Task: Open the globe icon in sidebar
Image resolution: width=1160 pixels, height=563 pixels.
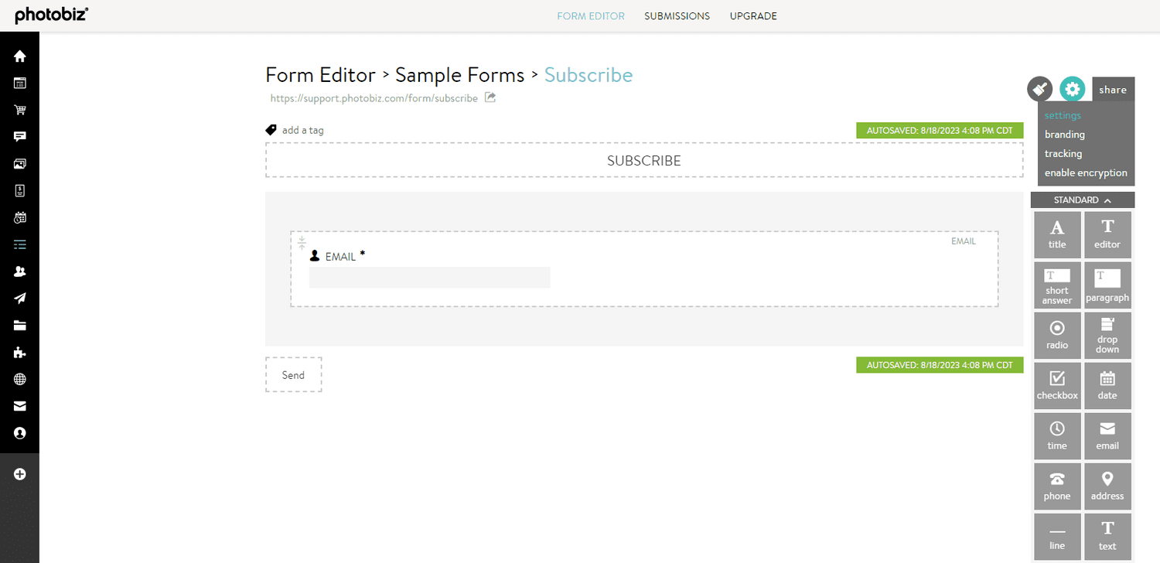Action: (x=20, y=380)
